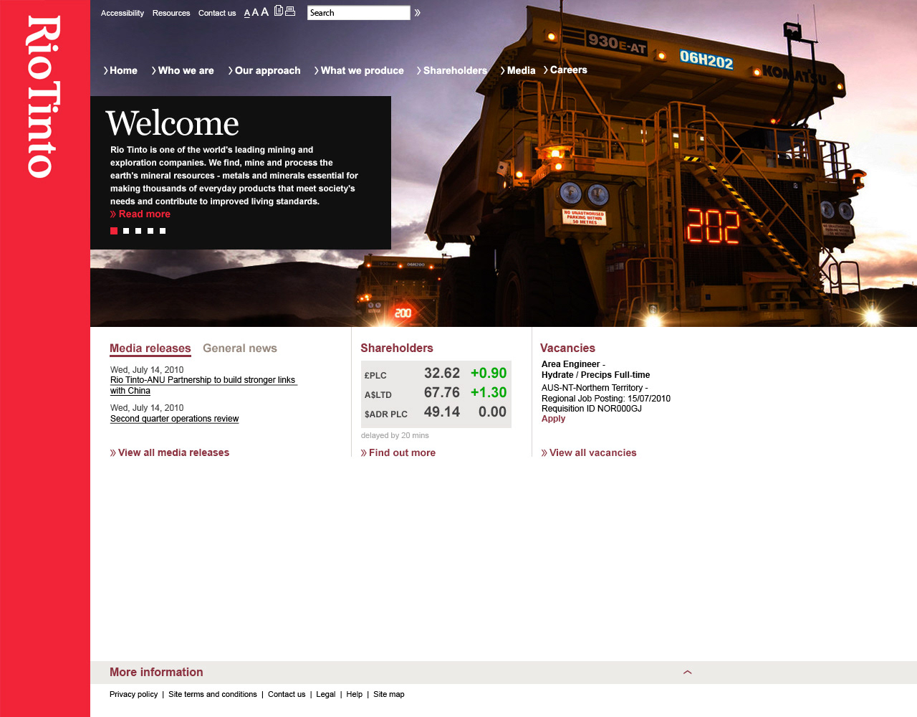Go to Home menu
Viewport: 917px width, 717px height.
pos(120,70)
